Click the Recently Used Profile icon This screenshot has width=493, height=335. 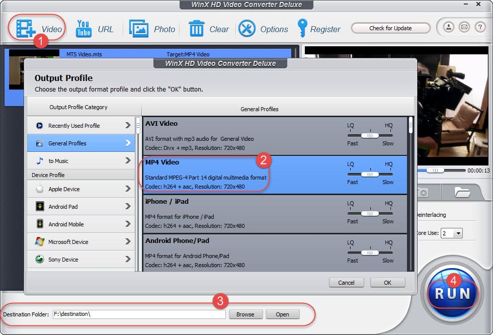pos(39,126)
